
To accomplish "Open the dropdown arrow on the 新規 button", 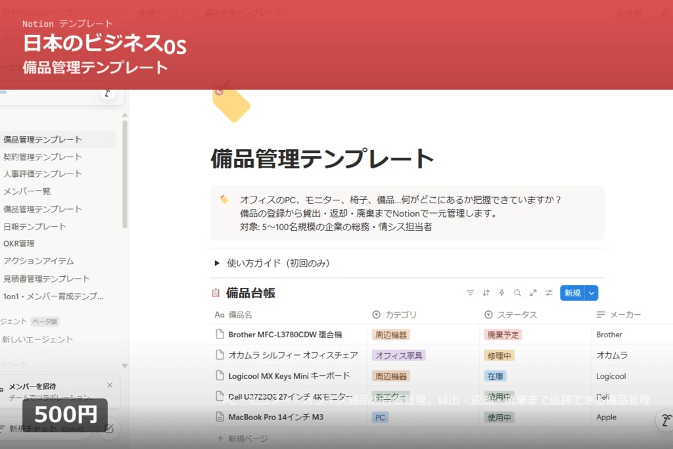I will point(591,293).
